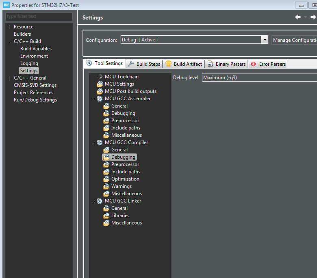Collapse the MCU GCC Compiler node
This screenshot has width=317, height=278.
point(93,143)
